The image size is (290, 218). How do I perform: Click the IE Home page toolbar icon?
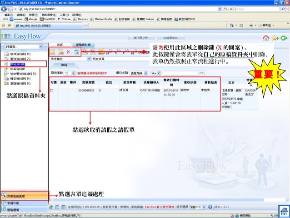(x=231, y=25)
